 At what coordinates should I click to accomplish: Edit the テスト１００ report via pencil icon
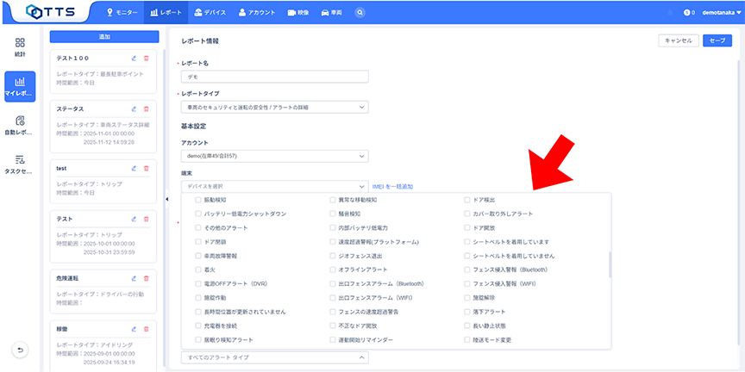coord(134,59)
